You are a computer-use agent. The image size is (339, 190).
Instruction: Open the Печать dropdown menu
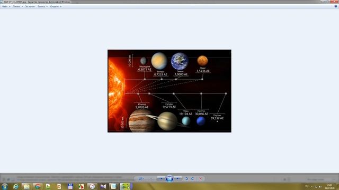(17, 6)
